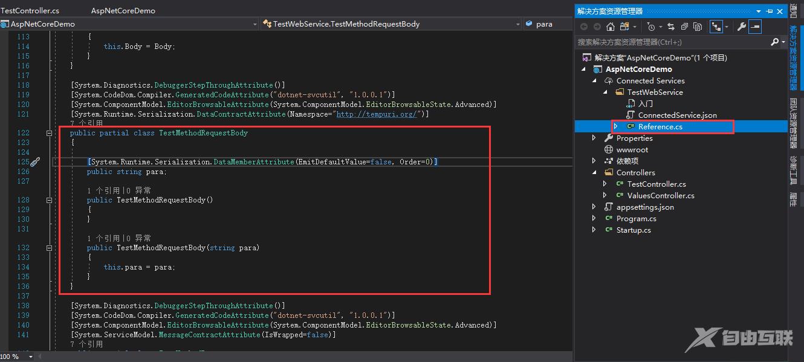This screenshot has height=362, width=804.
Task: Expand the Controllers TestController.cs node
Action: click(605, 184)
